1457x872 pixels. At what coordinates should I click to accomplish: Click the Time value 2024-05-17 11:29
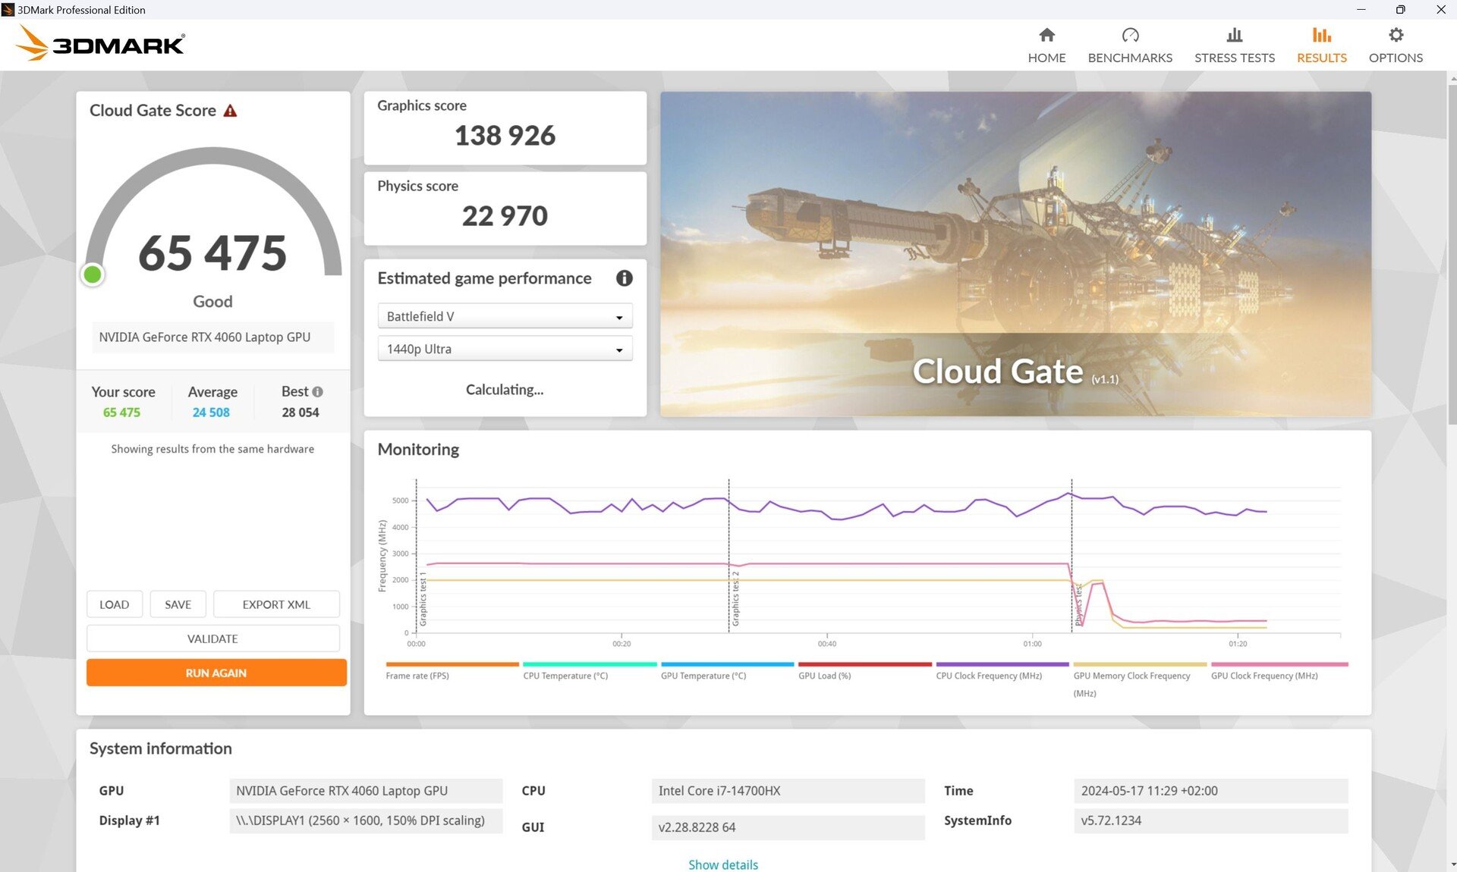click(1210, 791)
